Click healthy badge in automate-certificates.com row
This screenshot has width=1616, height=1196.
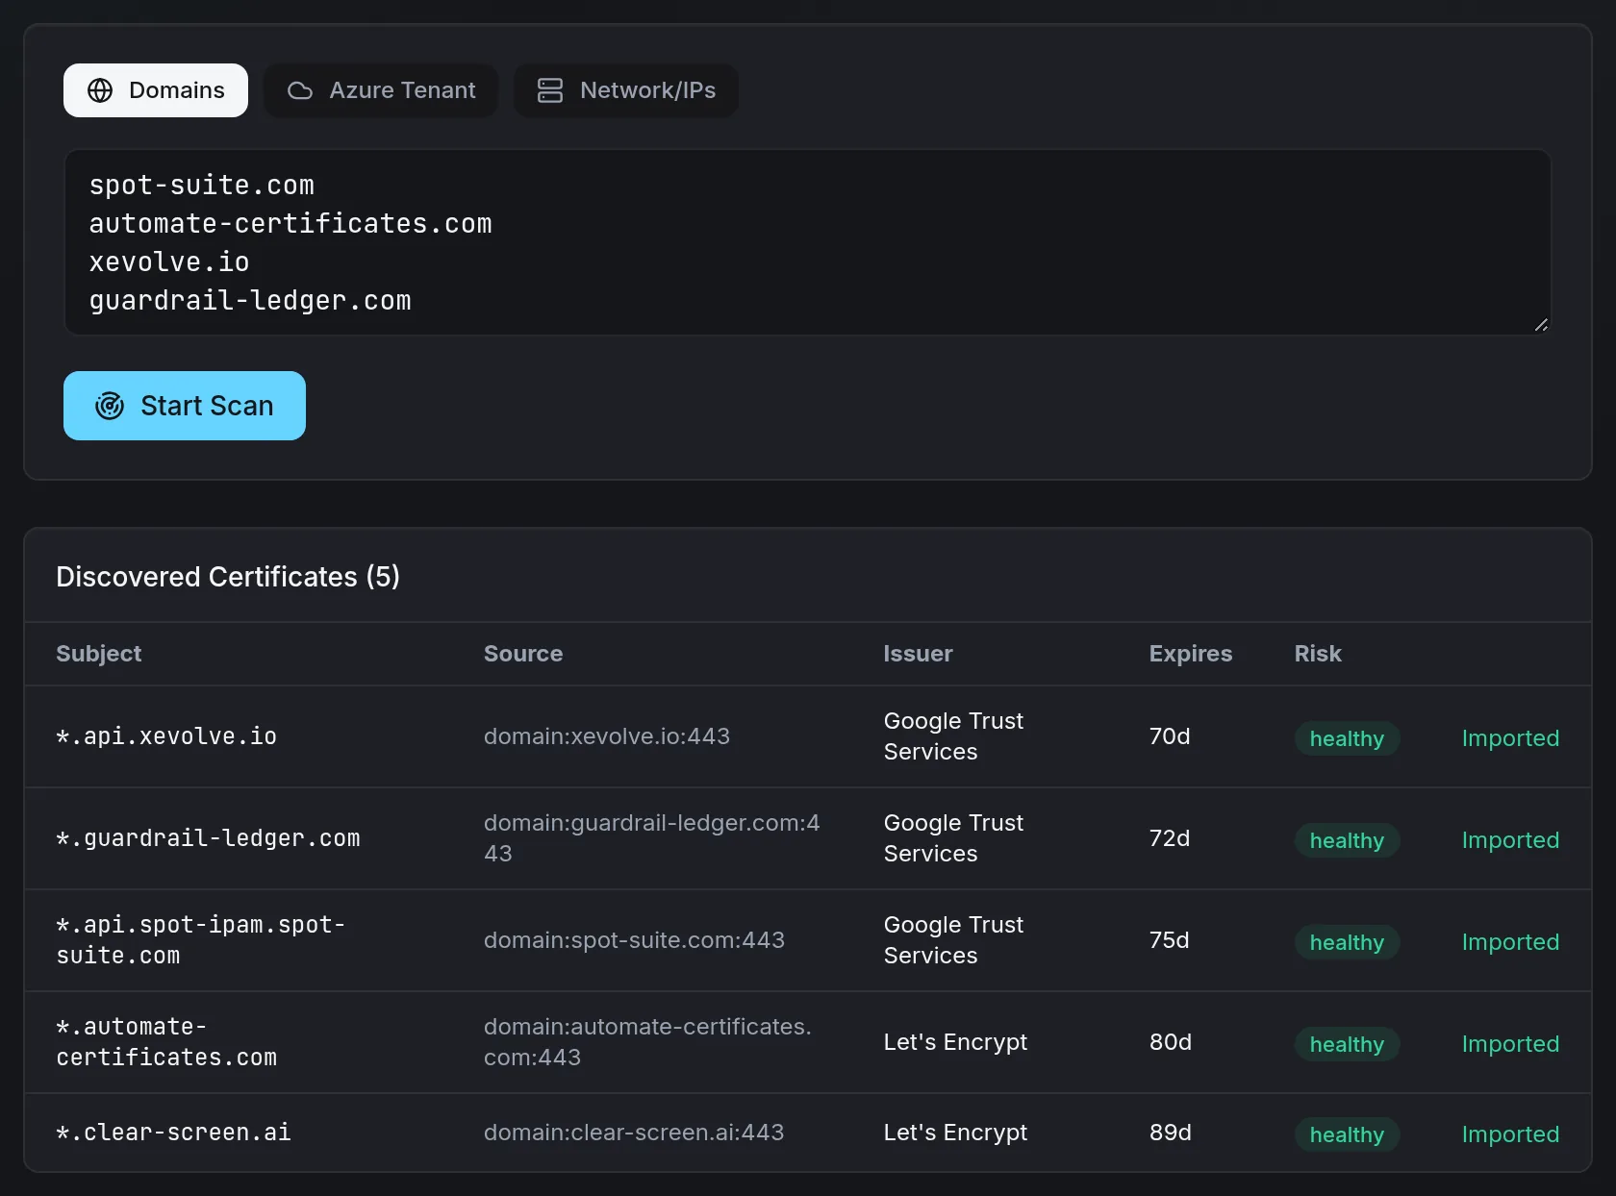(x=1347, y=1044)
